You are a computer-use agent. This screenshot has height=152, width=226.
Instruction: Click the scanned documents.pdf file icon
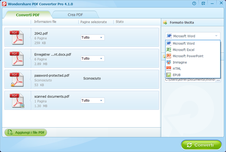click(x=18, y=100)
